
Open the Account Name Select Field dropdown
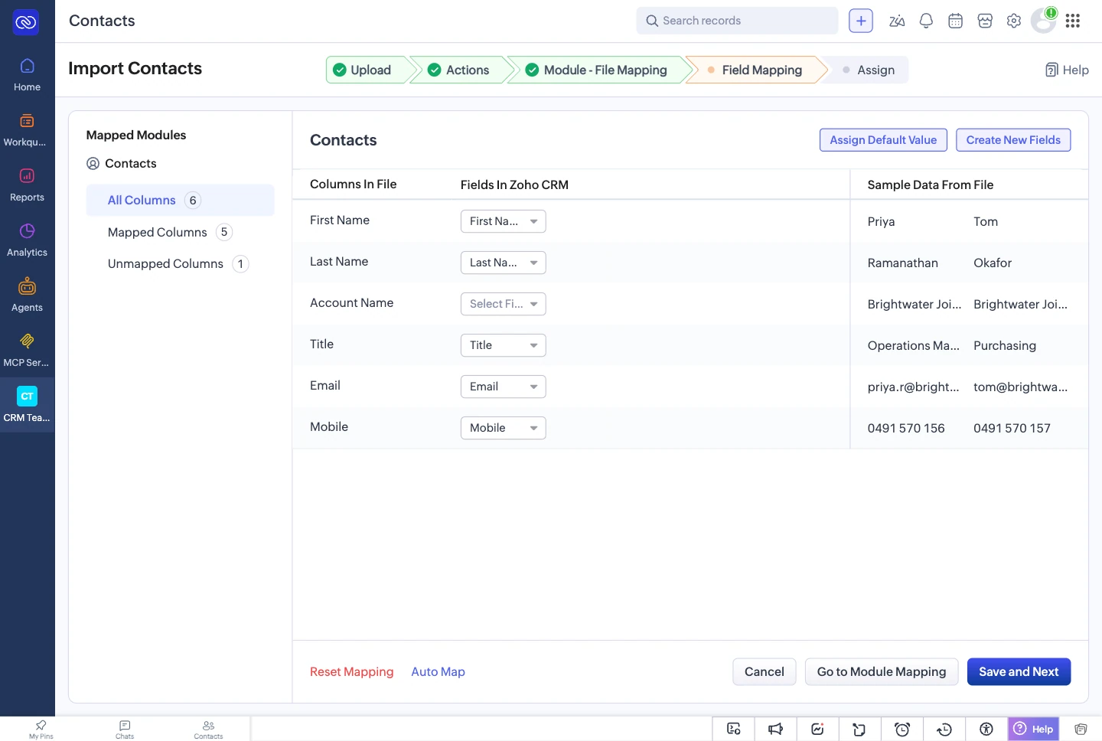click(503, 304)
